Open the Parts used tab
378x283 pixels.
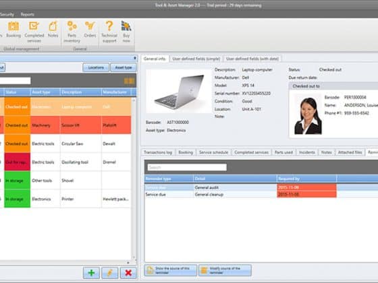pos(283,152)
